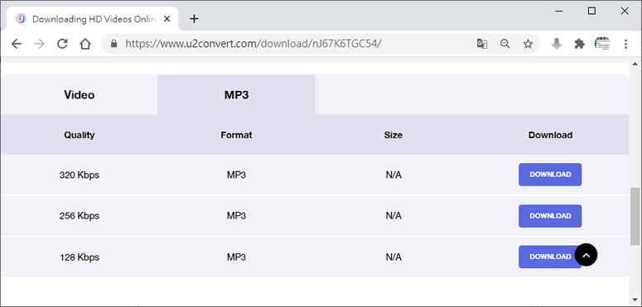Click the Quality column header
The width and height of the screenshot is (642, 307).
[x=79, y=135]
